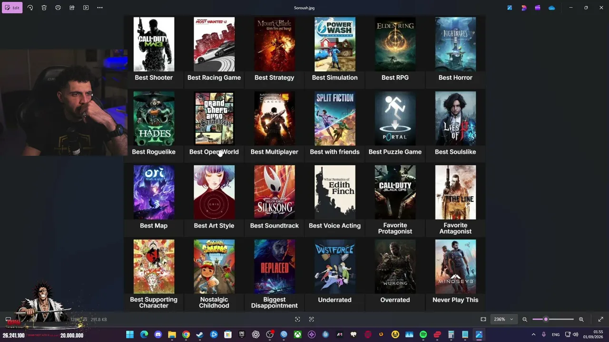Click the zoom out magnifier icon
Screen dimensions: 609x342
(525, 319)
